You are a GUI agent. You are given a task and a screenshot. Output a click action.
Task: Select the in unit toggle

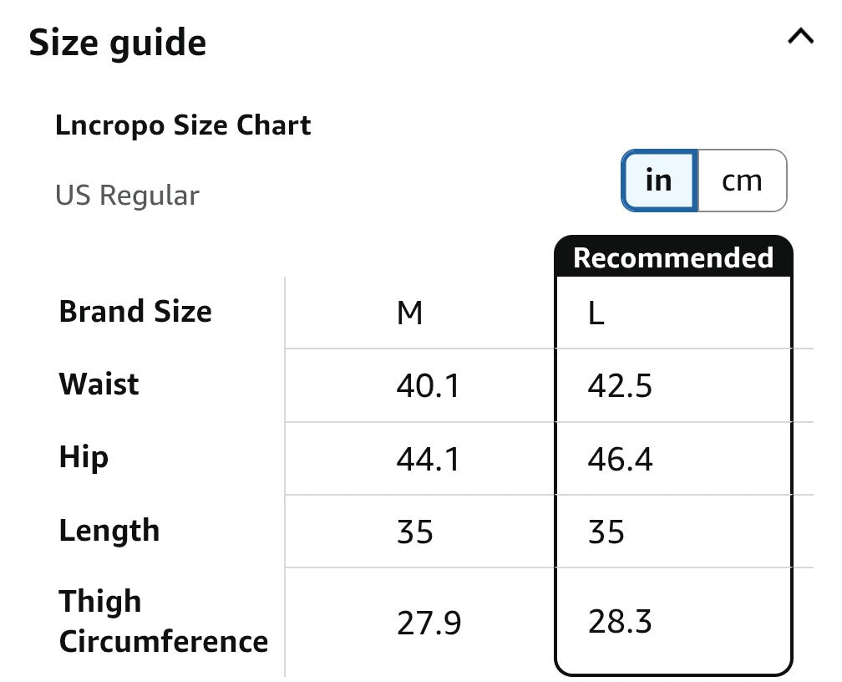coord(659,181)
